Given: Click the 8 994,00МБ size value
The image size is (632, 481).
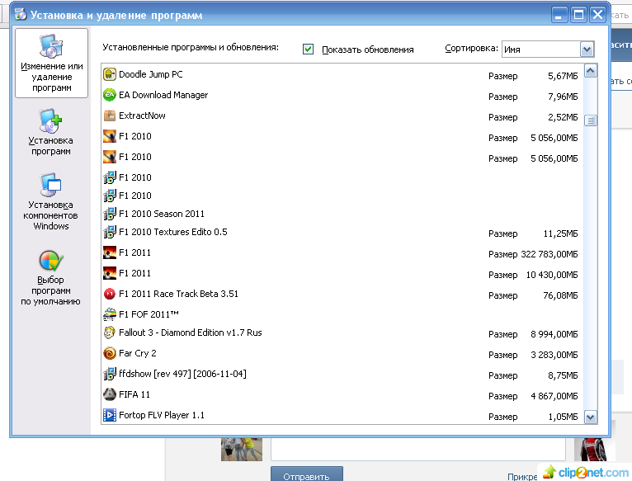Looking at the screenshot, I should click(554, 335).
